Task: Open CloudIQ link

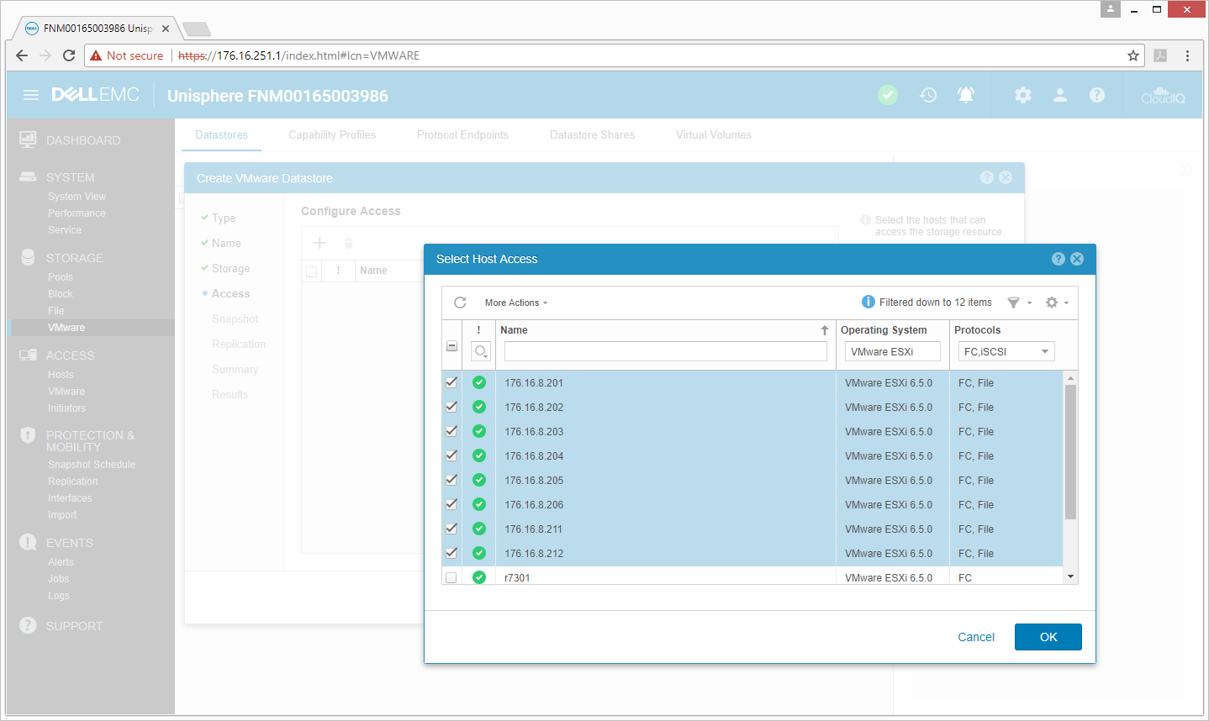Action: pyautogui.click(x=1163, y=95)
